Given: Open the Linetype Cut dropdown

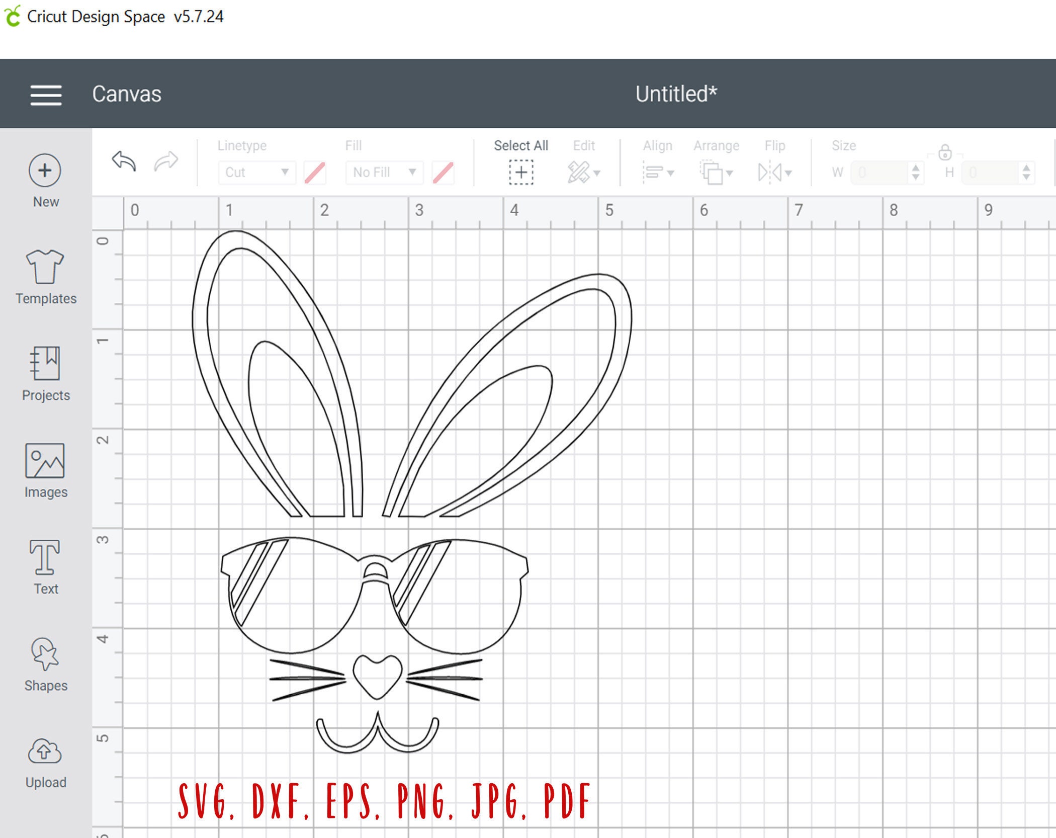Looking at the screenshot, I should click(x=256, y=172).
